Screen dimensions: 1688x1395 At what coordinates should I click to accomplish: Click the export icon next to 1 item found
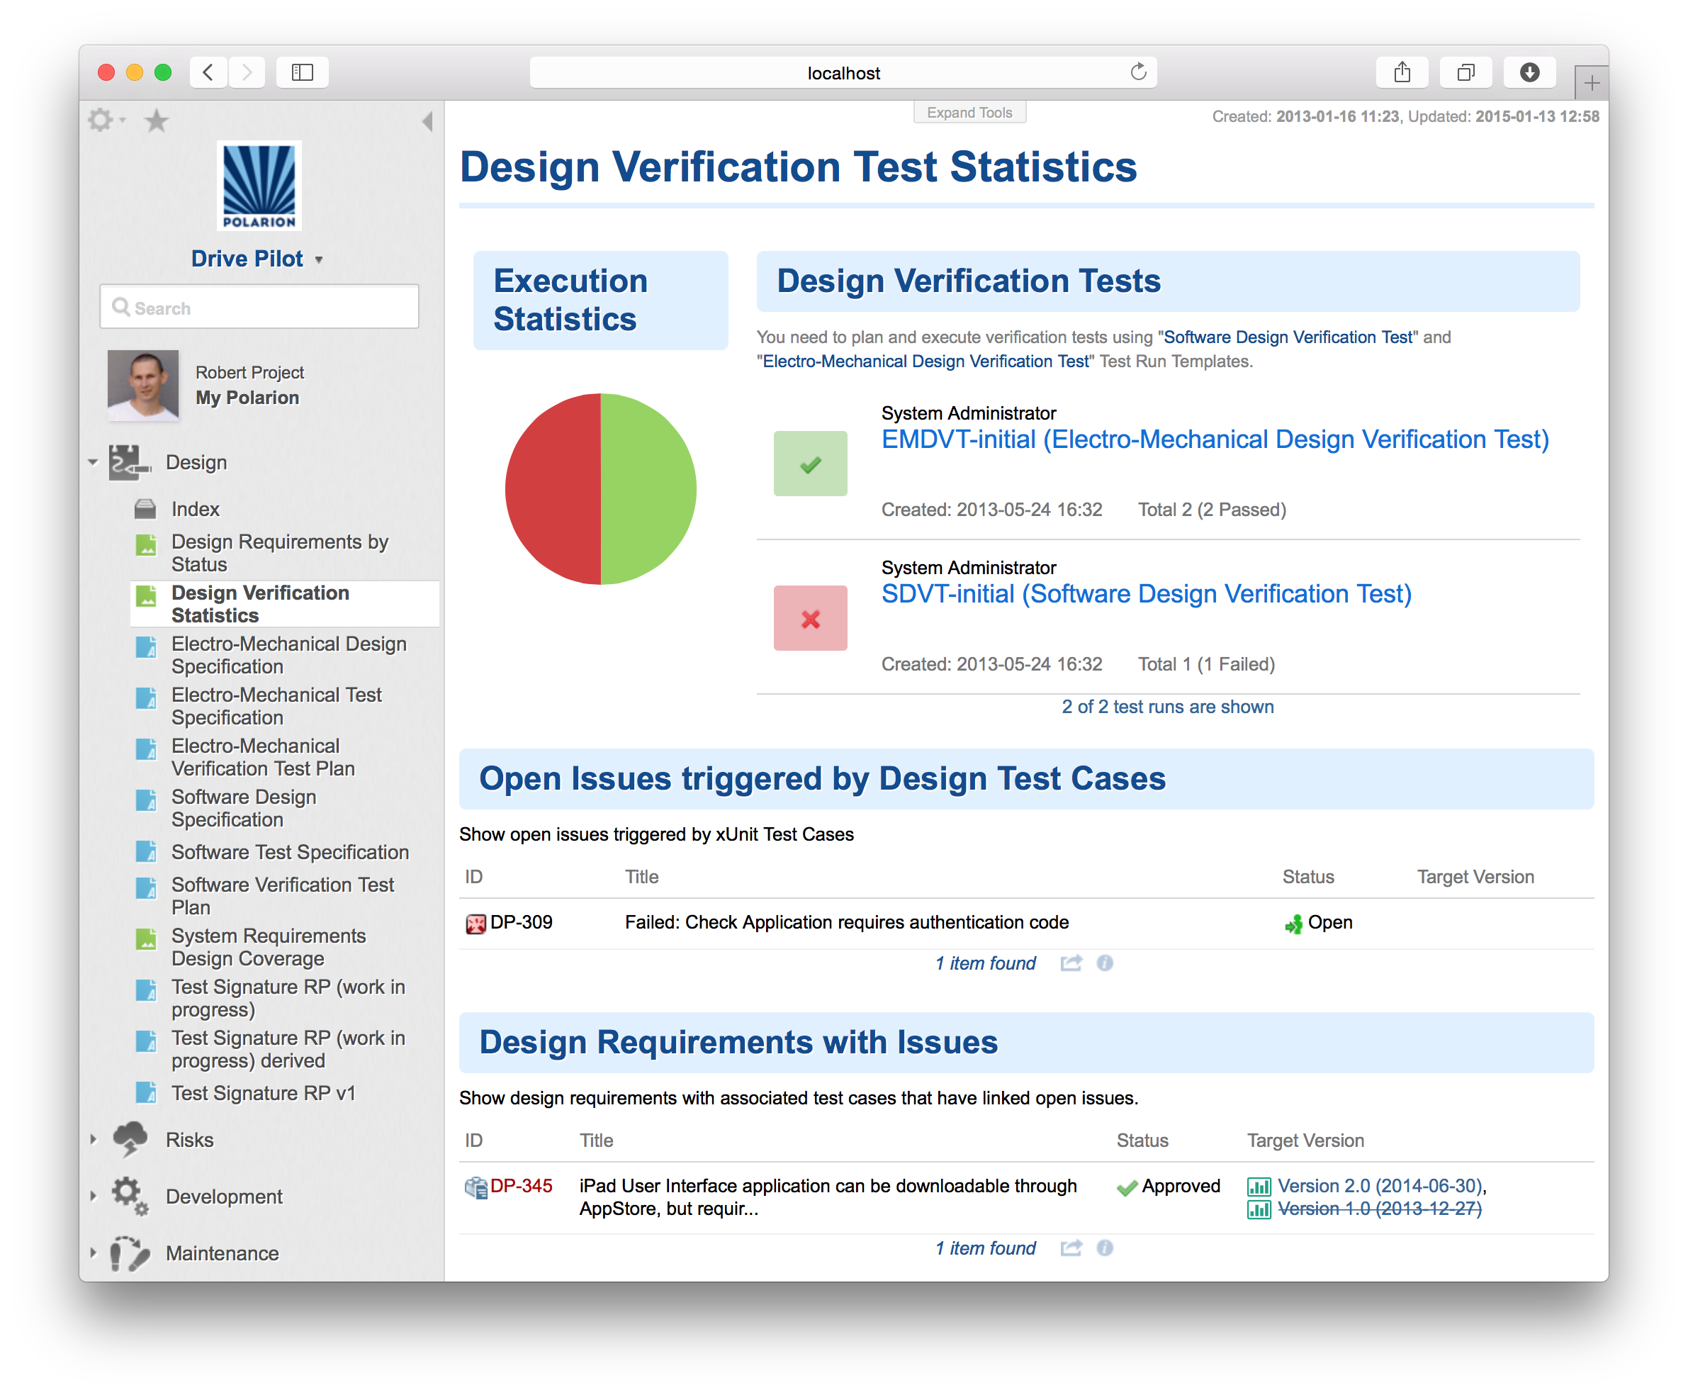[x=1071, y=963]
